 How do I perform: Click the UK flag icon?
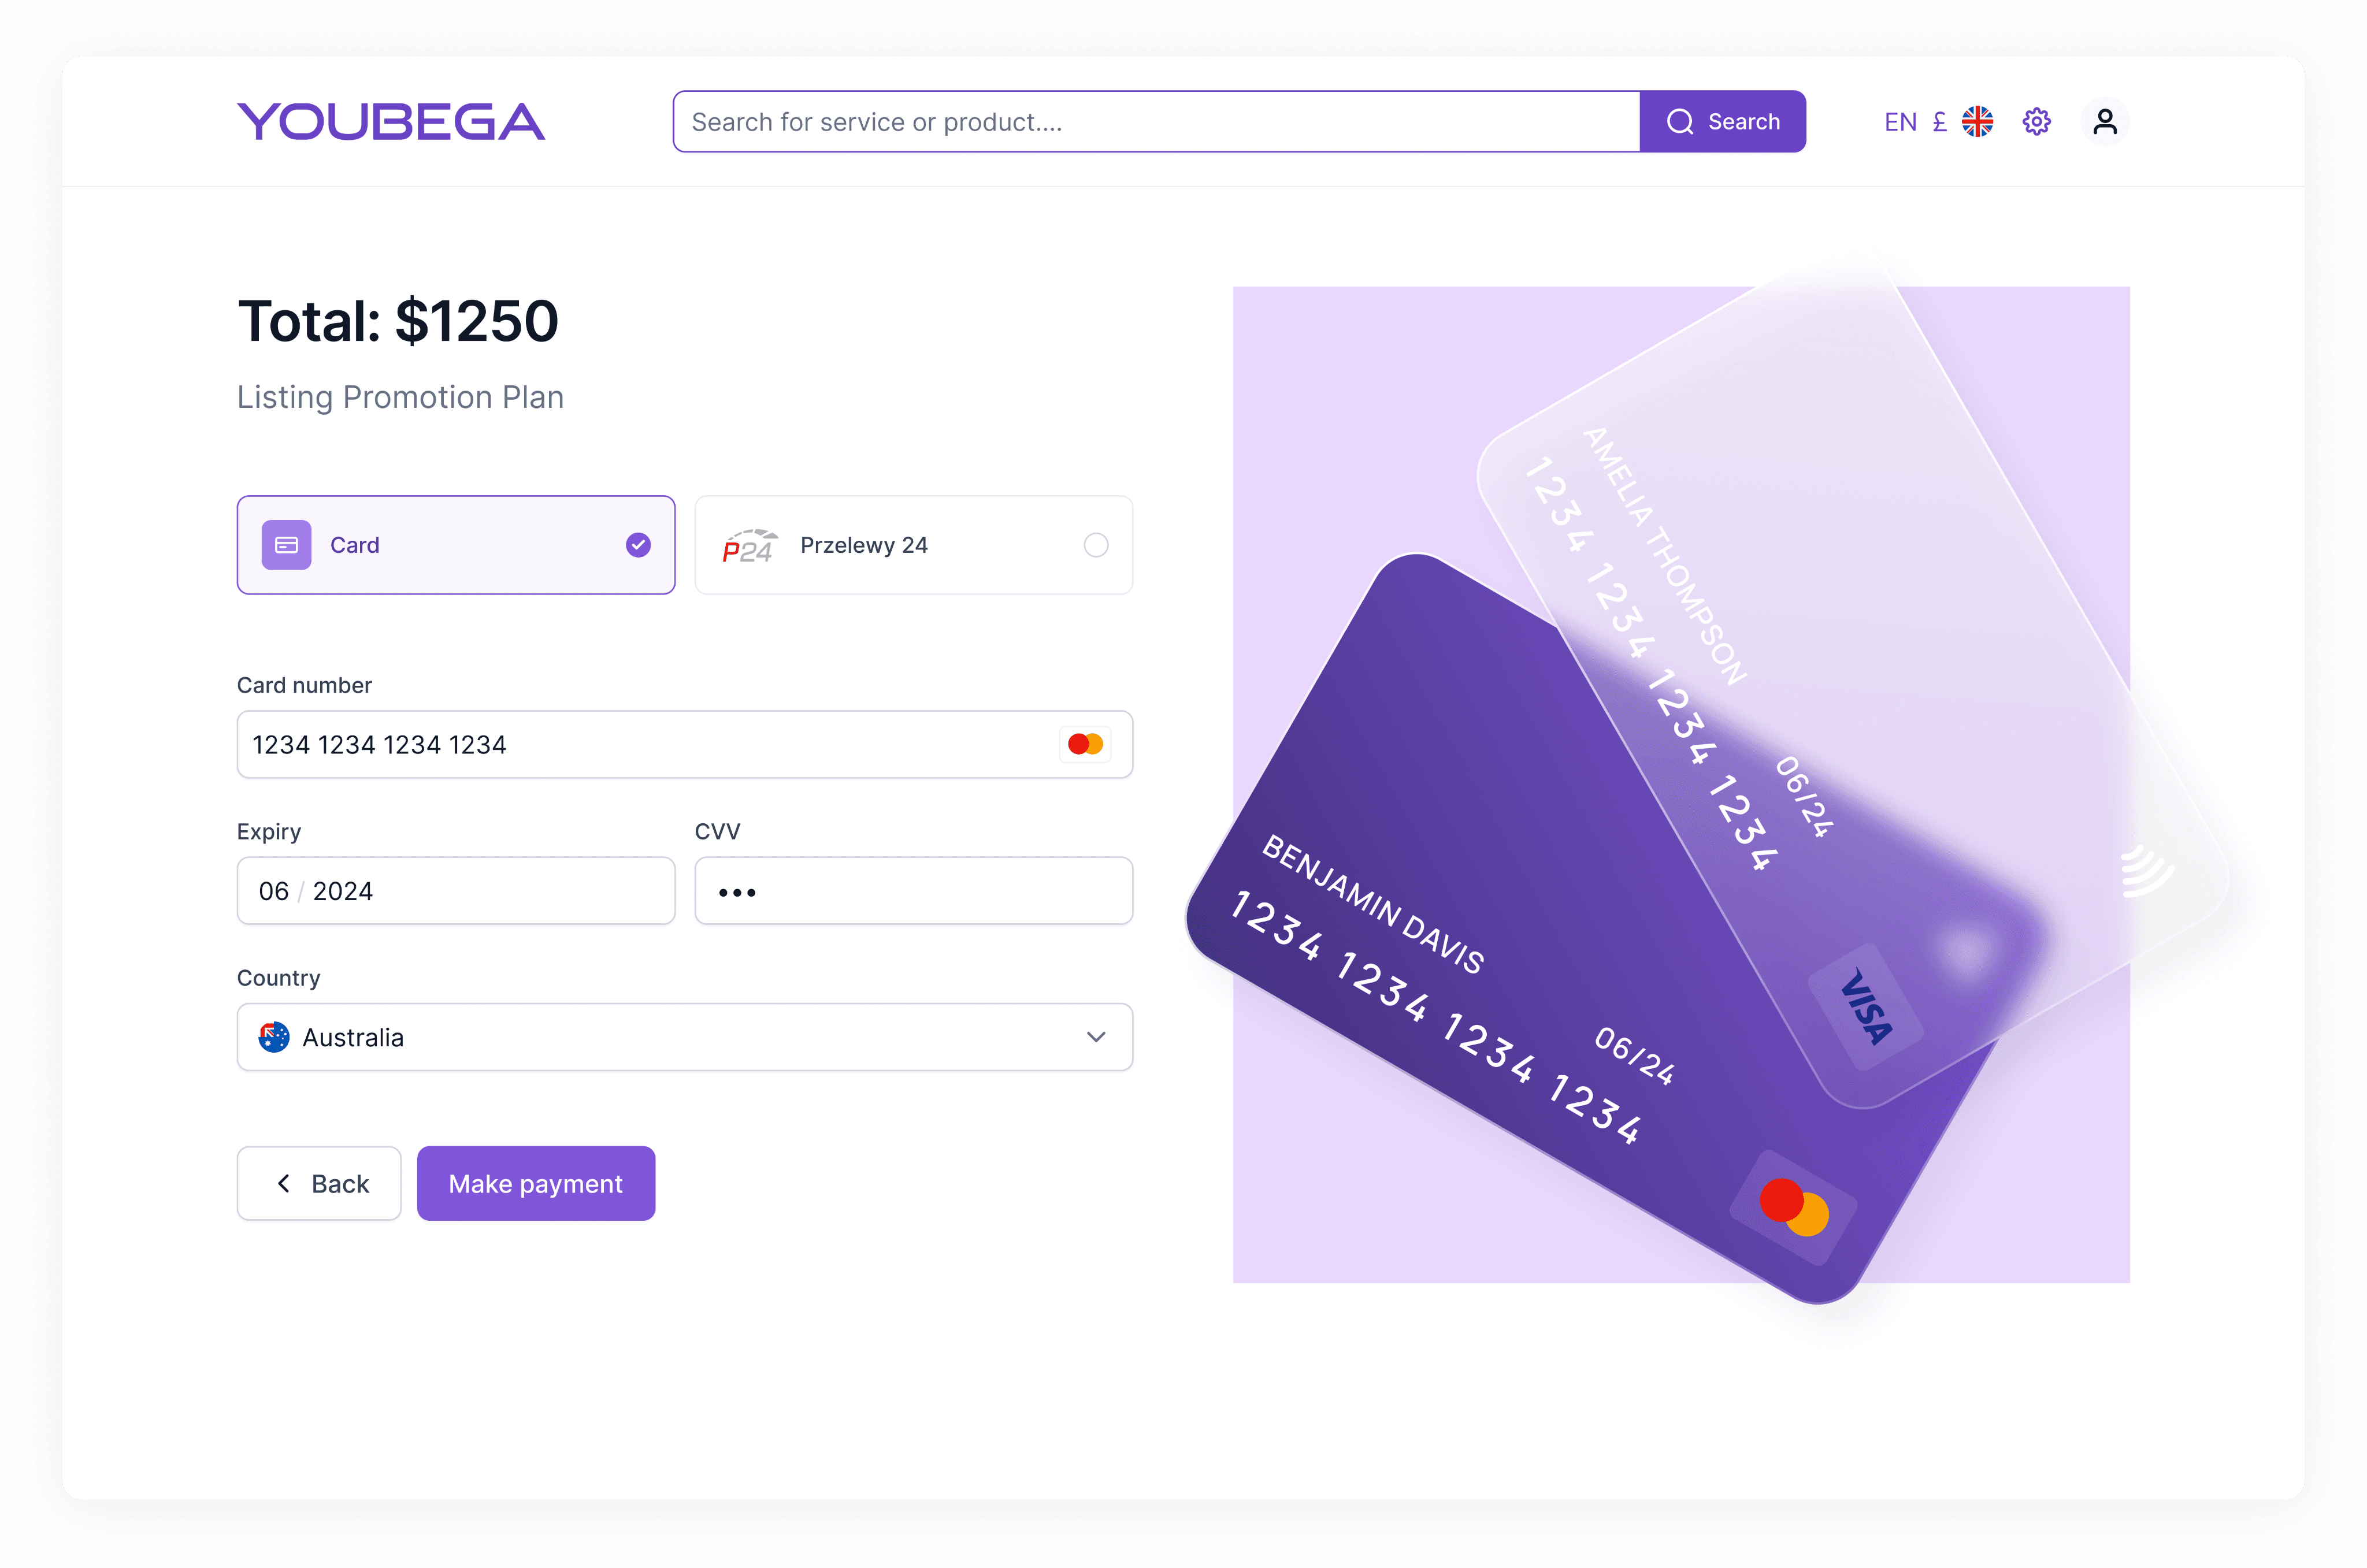pos(1977,122)
